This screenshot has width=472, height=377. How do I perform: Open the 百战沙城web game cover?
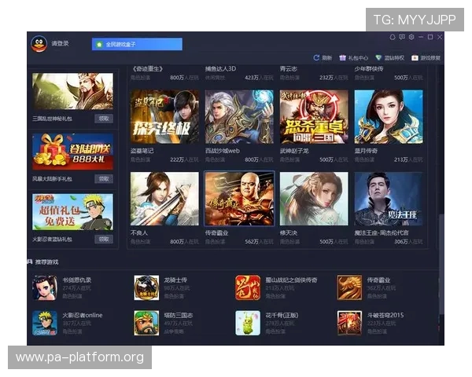point(239,117)
